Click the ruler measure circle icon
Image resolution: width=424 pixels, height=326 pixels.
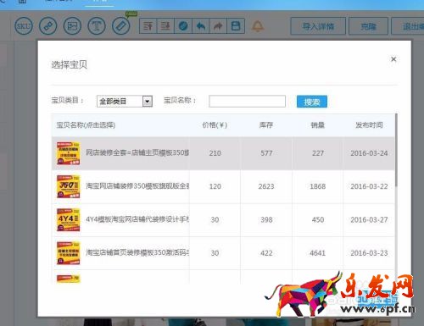pyautogui.click(x=121, y=26)
